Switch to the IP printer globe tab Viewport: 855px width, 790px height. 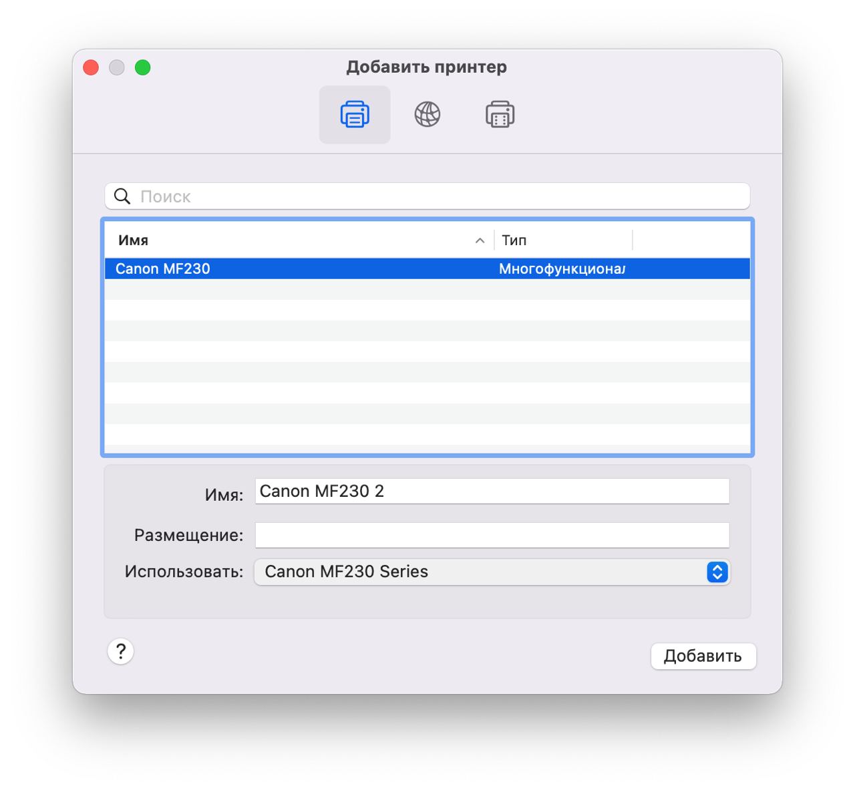tap(427, 115)
